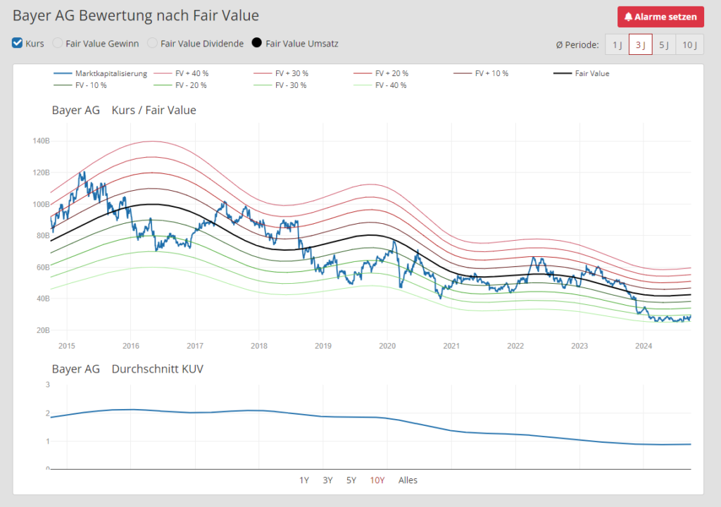721x507 pixels.
Task: Choose the 10 J period button
Action: (689, 45)
